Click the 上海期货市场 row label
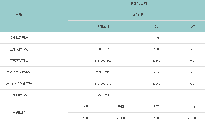The height and width of the screenshot is (124, 205). coord(19,95)
